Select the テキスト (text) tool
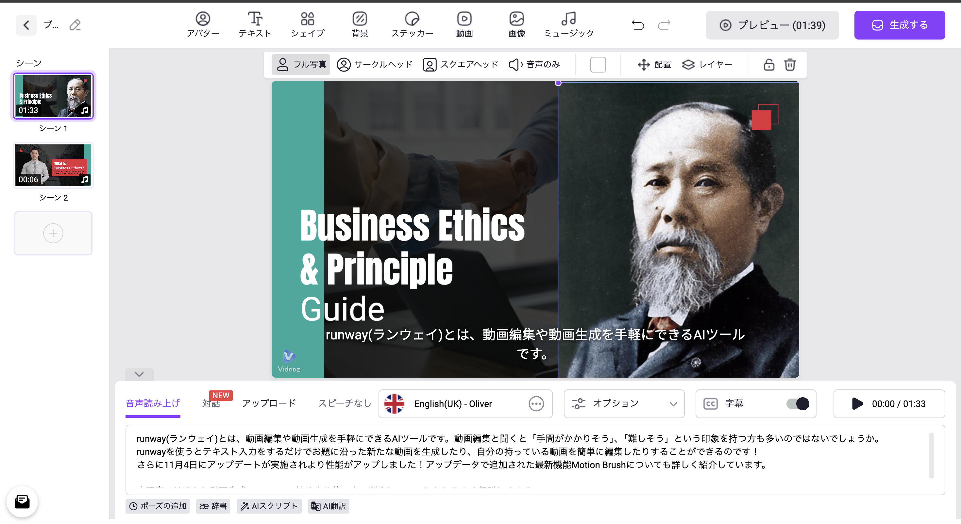Image resolution: width=961 pixels, height=524 pixels. 255,24
